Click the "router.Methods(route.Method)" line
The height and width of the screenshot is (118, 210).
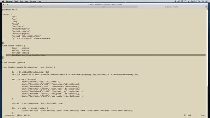[77, 111]
